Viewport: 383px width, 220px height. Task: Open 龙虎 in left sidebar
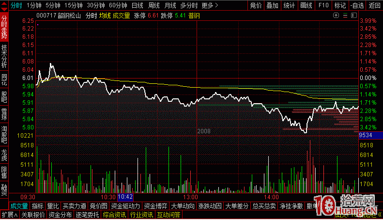(x=4, y=155)
